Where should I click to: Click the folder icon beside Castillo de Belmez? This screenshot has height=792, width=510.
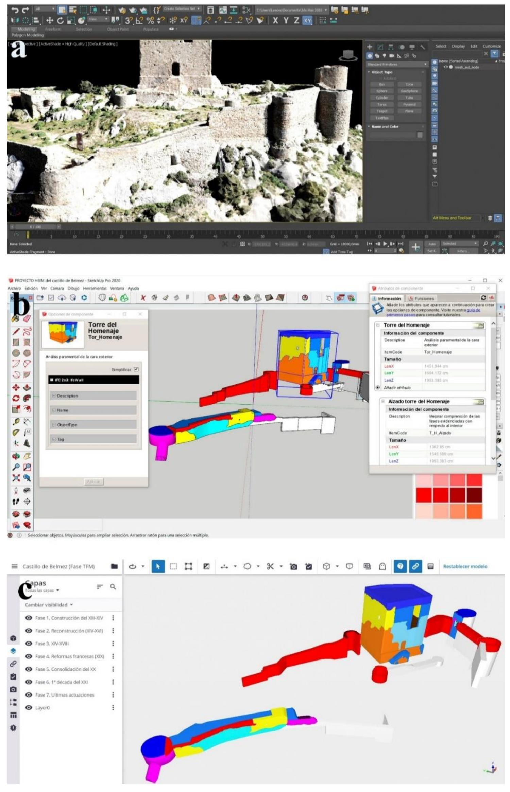(x=114, y=566)
